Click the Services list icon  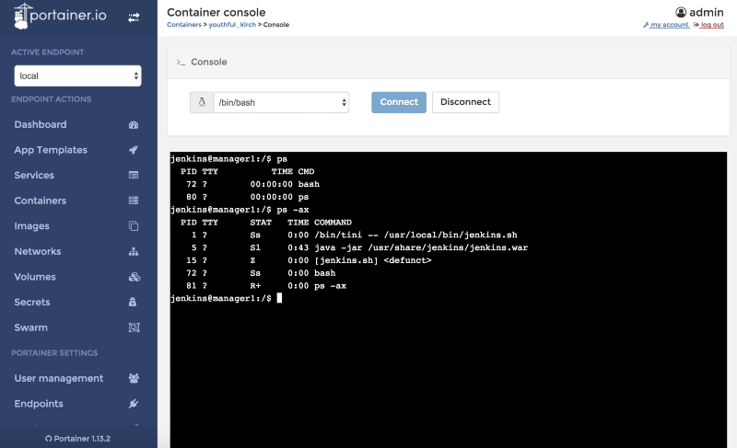tap(134, 176)
